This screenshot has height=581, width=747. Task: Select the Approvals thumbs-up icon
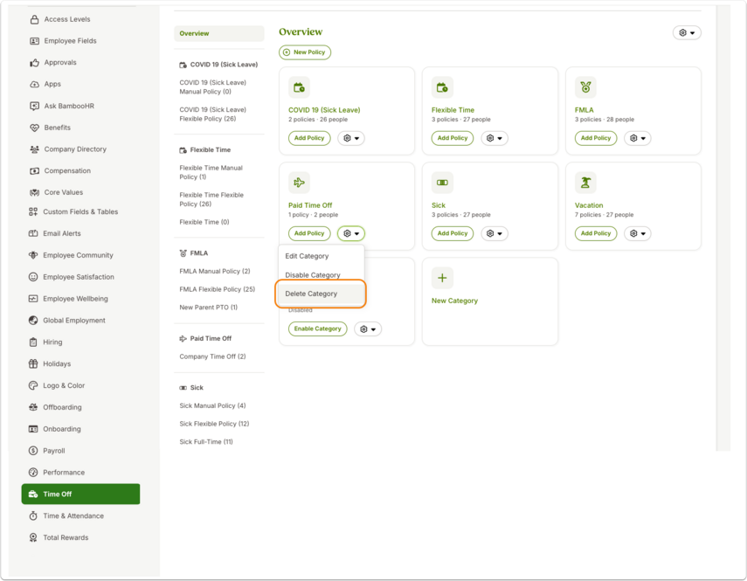pyautogui.click(x=34, y=62)
